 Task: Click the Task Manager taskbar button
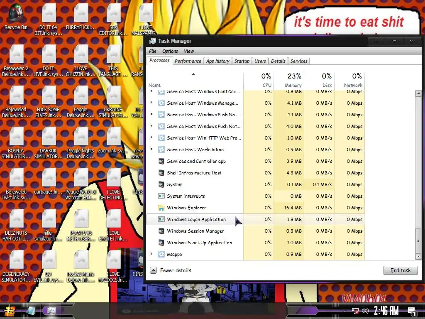coord(51,311)
